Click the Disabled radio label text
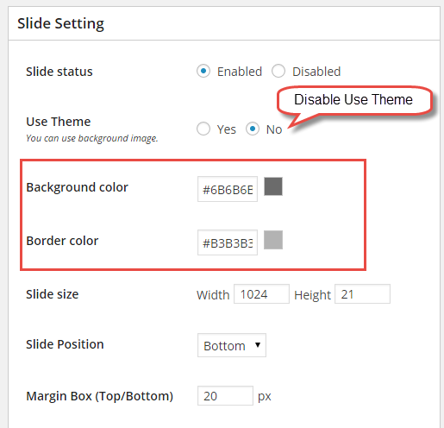Screen dimensions: 444x428 (x=316, y=72)
